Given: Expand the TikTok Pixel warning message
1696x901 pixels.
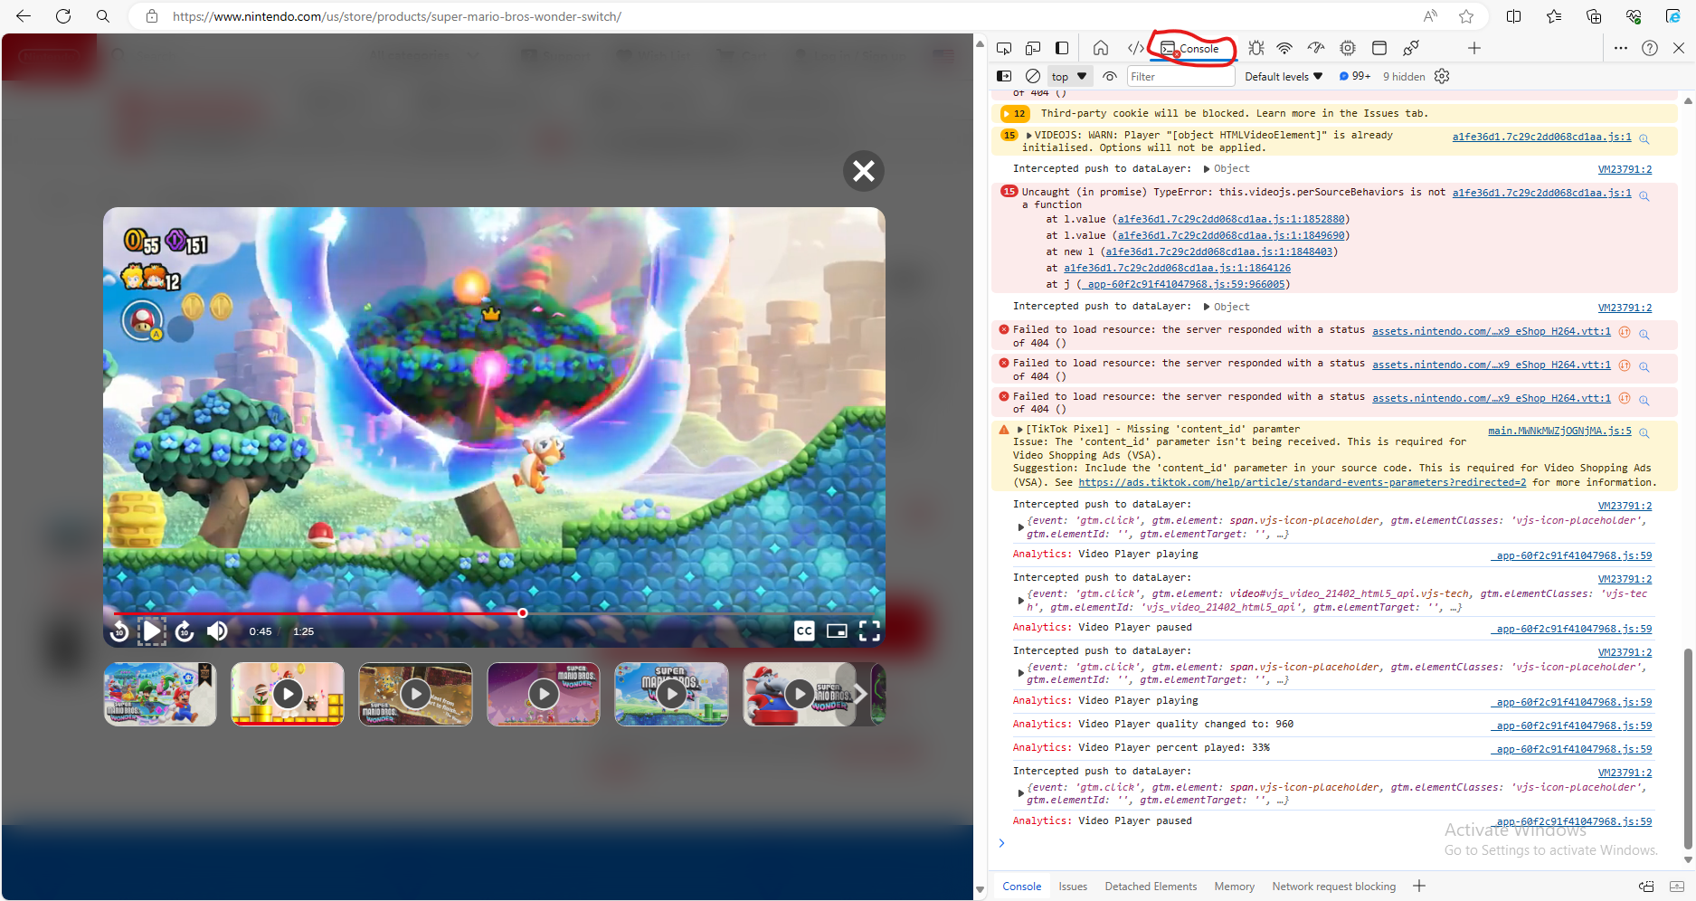Looking at the screenshot, I should (x=1020, y=430).
